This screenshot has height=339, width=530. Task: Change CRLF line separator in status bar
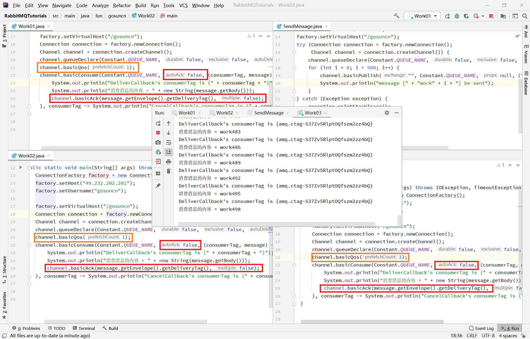click(472, 335)
